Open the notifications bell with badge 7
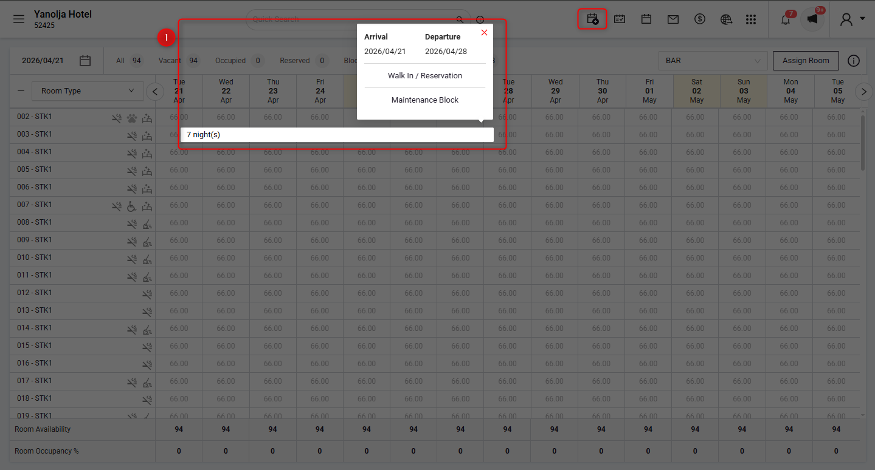This screenshot has height=470, width=875. (x=786, y=19)
